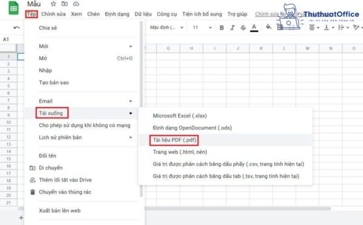Viewport: 363px width, 225px height.
Task: Select row 12 header
Action: 8,137
